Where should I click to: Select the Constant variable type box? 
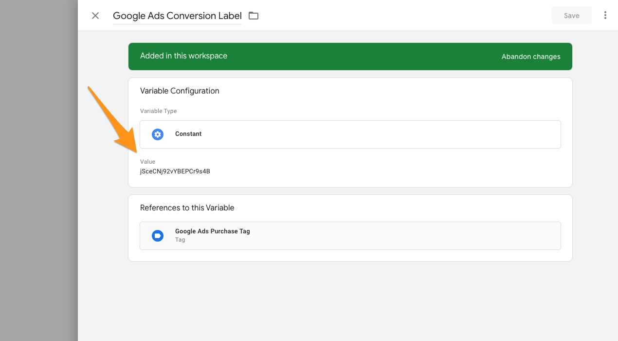tap(350, 134)
